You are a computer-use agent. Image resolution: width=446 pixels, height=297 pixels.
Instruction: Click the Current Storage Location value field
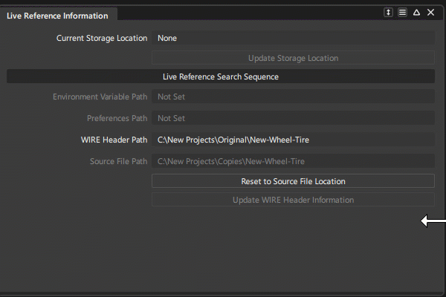click(293, 38)
